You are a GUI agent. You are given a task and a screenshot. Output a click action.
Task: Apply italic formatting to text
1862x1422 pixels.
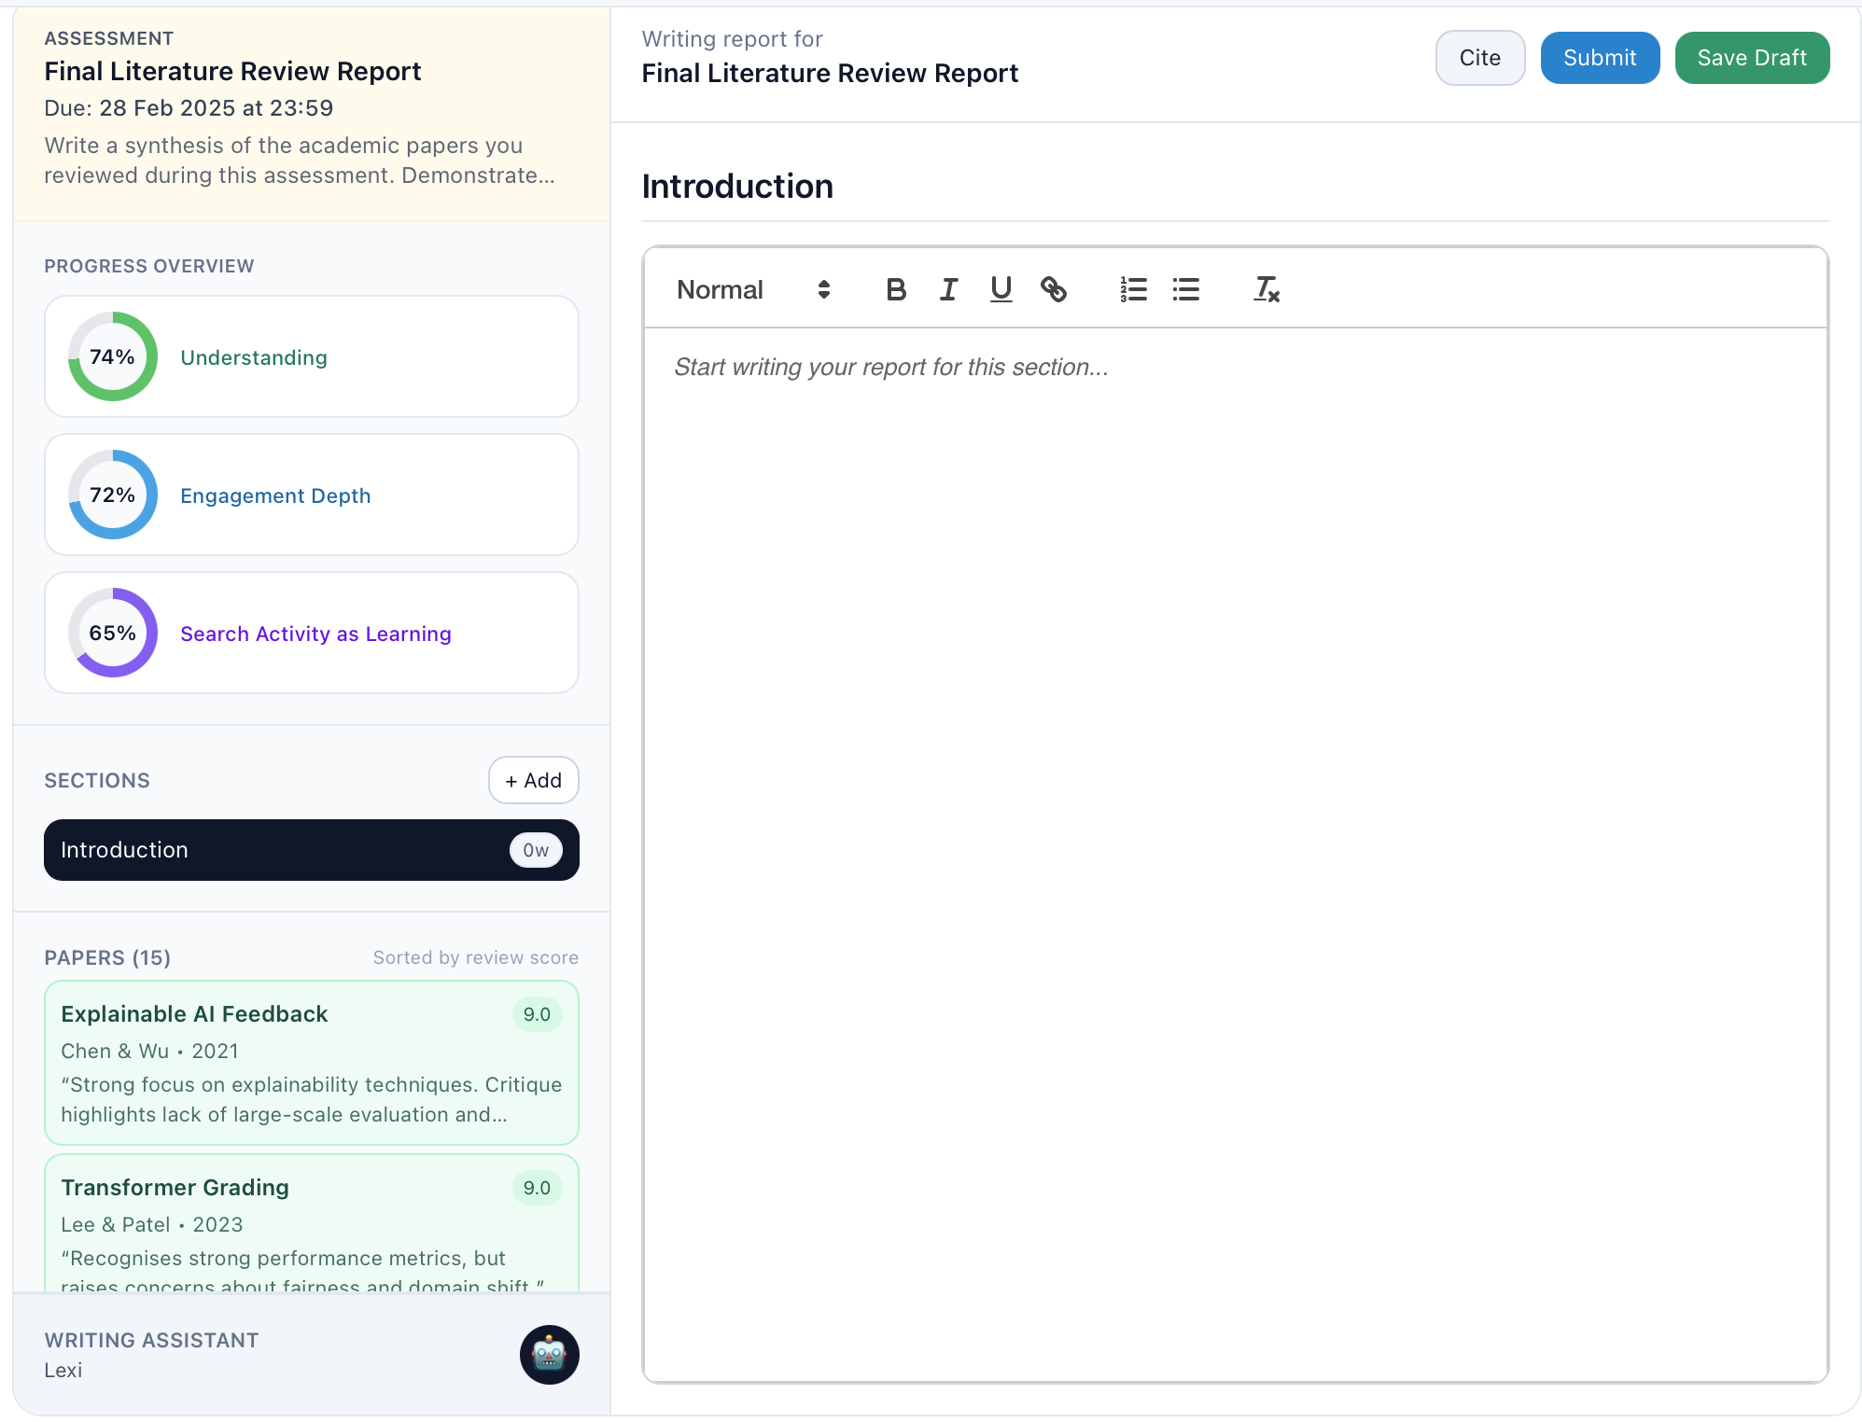pyautogui.click(x=948, y=289)
